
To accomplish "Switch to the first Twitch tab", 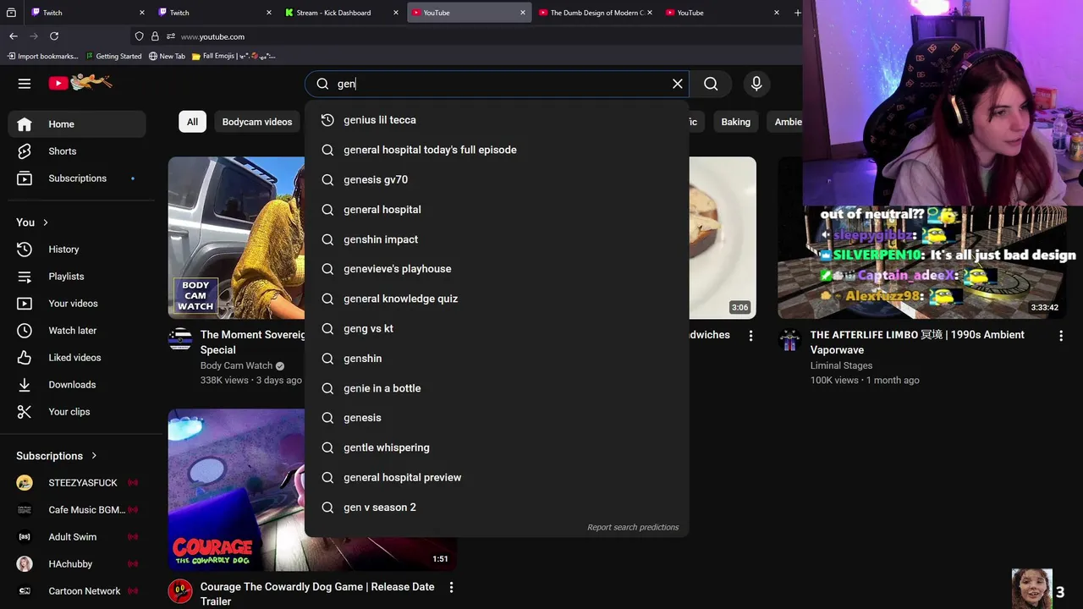I will (x=85, y=13).
